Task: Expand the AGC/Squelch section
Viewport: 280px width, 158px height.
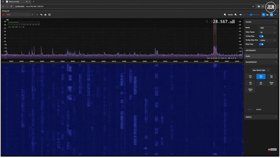Action: pyautogui.click(x=261, y=50)
